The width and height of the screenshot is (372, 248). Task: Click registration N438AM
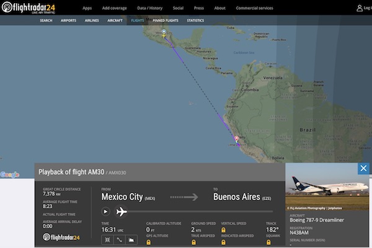299,232
